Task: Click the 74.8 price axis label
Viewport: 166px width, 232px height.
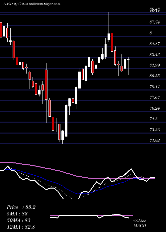Action: [x=154, y=119]
